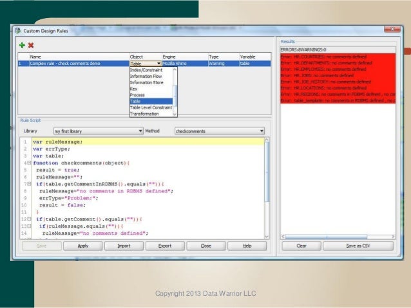Click the Save button
The height and width of the screenshot is (308, 411).
42,246
